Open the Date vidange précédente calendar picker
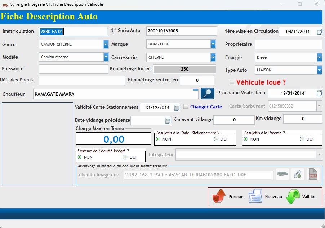 (168, 120)
